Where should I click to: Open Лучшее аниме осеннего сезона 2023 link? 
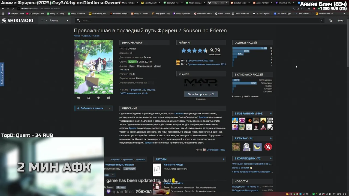pyautogui.click(x=207, y=64)
